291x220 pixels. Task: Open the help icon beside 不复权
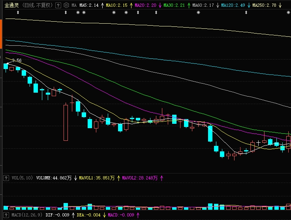click(x=58, y=6)
